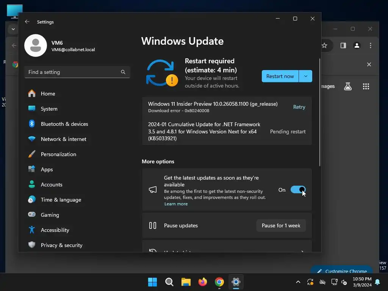This screenshot has width=388, height=291.
Task: Bookmark page with star in Chrome window
Action: click(324, 45)
